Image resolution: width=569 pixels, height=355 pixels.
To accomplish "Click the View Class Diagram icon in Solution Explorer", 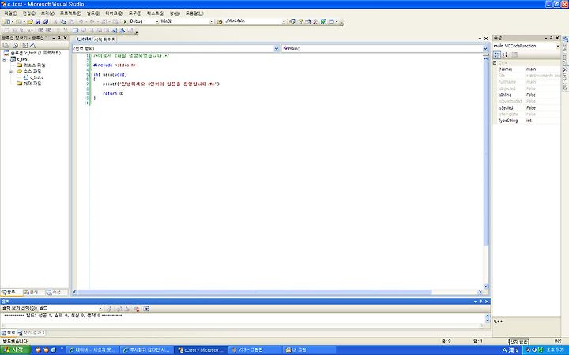I will tap(32, 45).
